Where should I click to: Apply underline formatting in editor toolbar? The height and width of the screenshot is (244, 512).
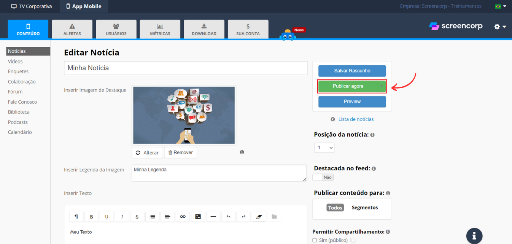(107, 217)
